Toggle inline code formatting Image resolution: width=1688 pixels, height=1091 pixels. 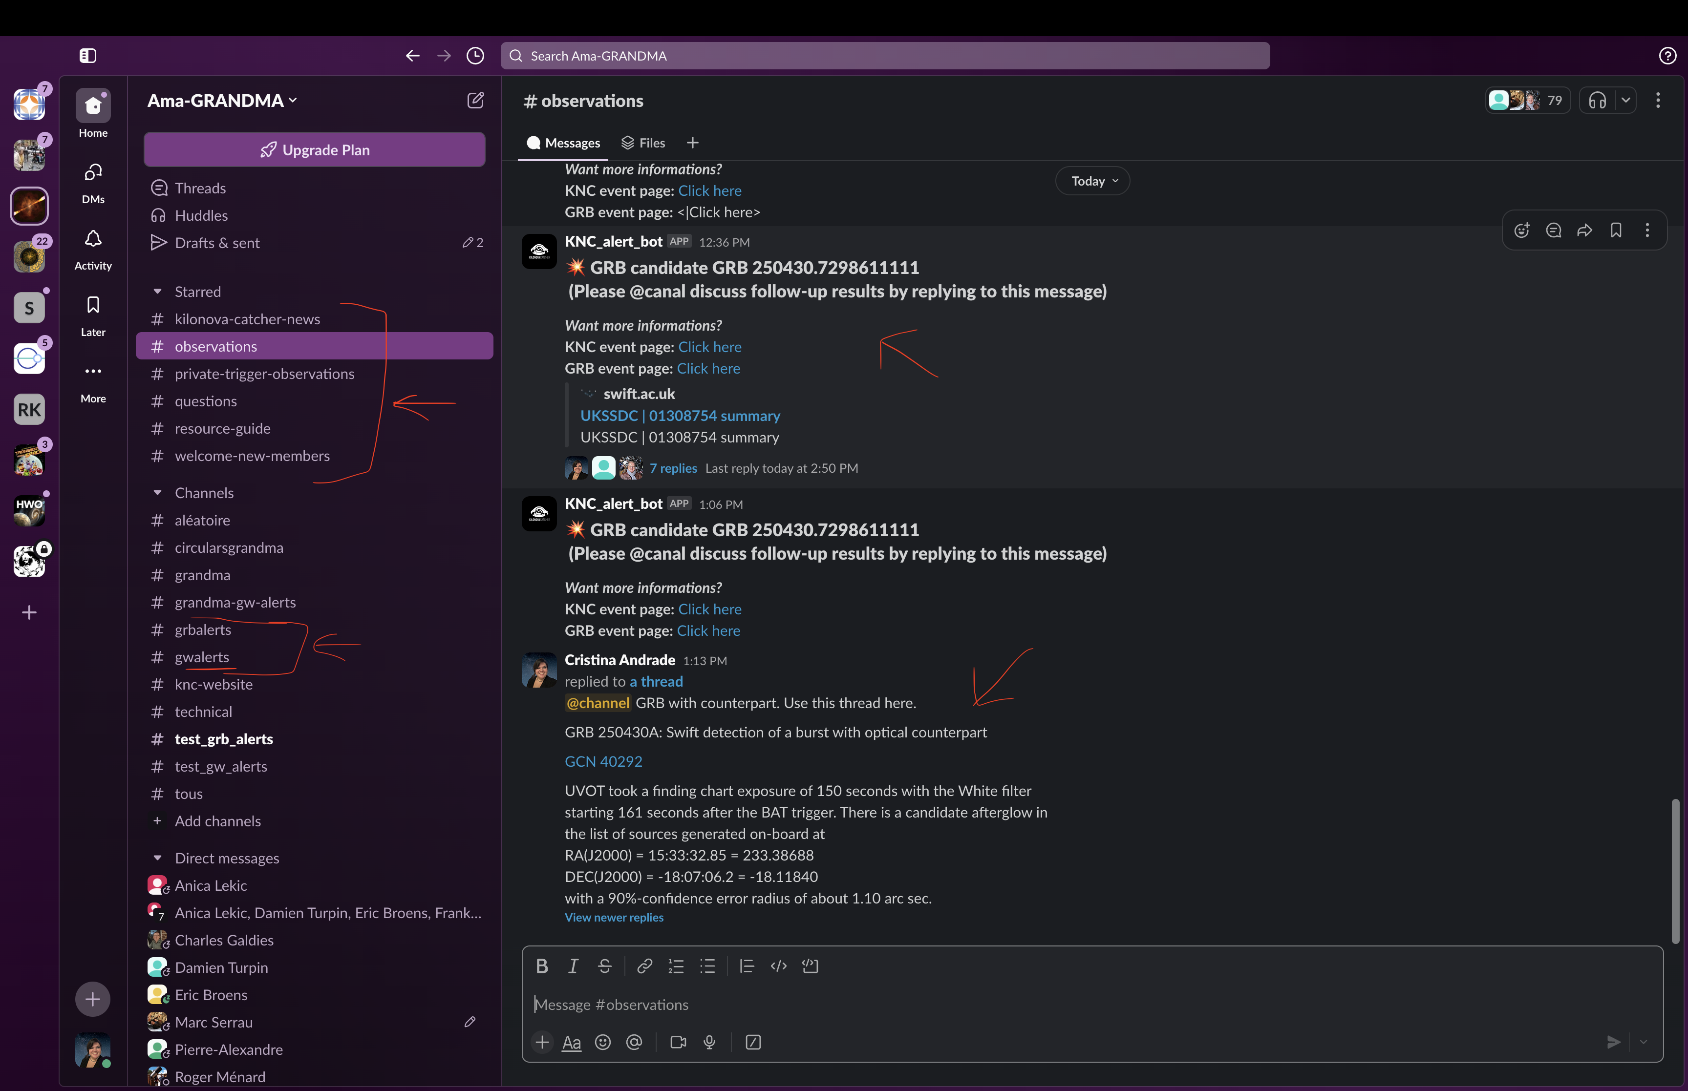pyautogui.click(x=778, y=966)
